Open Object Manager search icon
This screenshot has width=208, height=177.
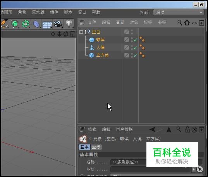pos(180,23)
